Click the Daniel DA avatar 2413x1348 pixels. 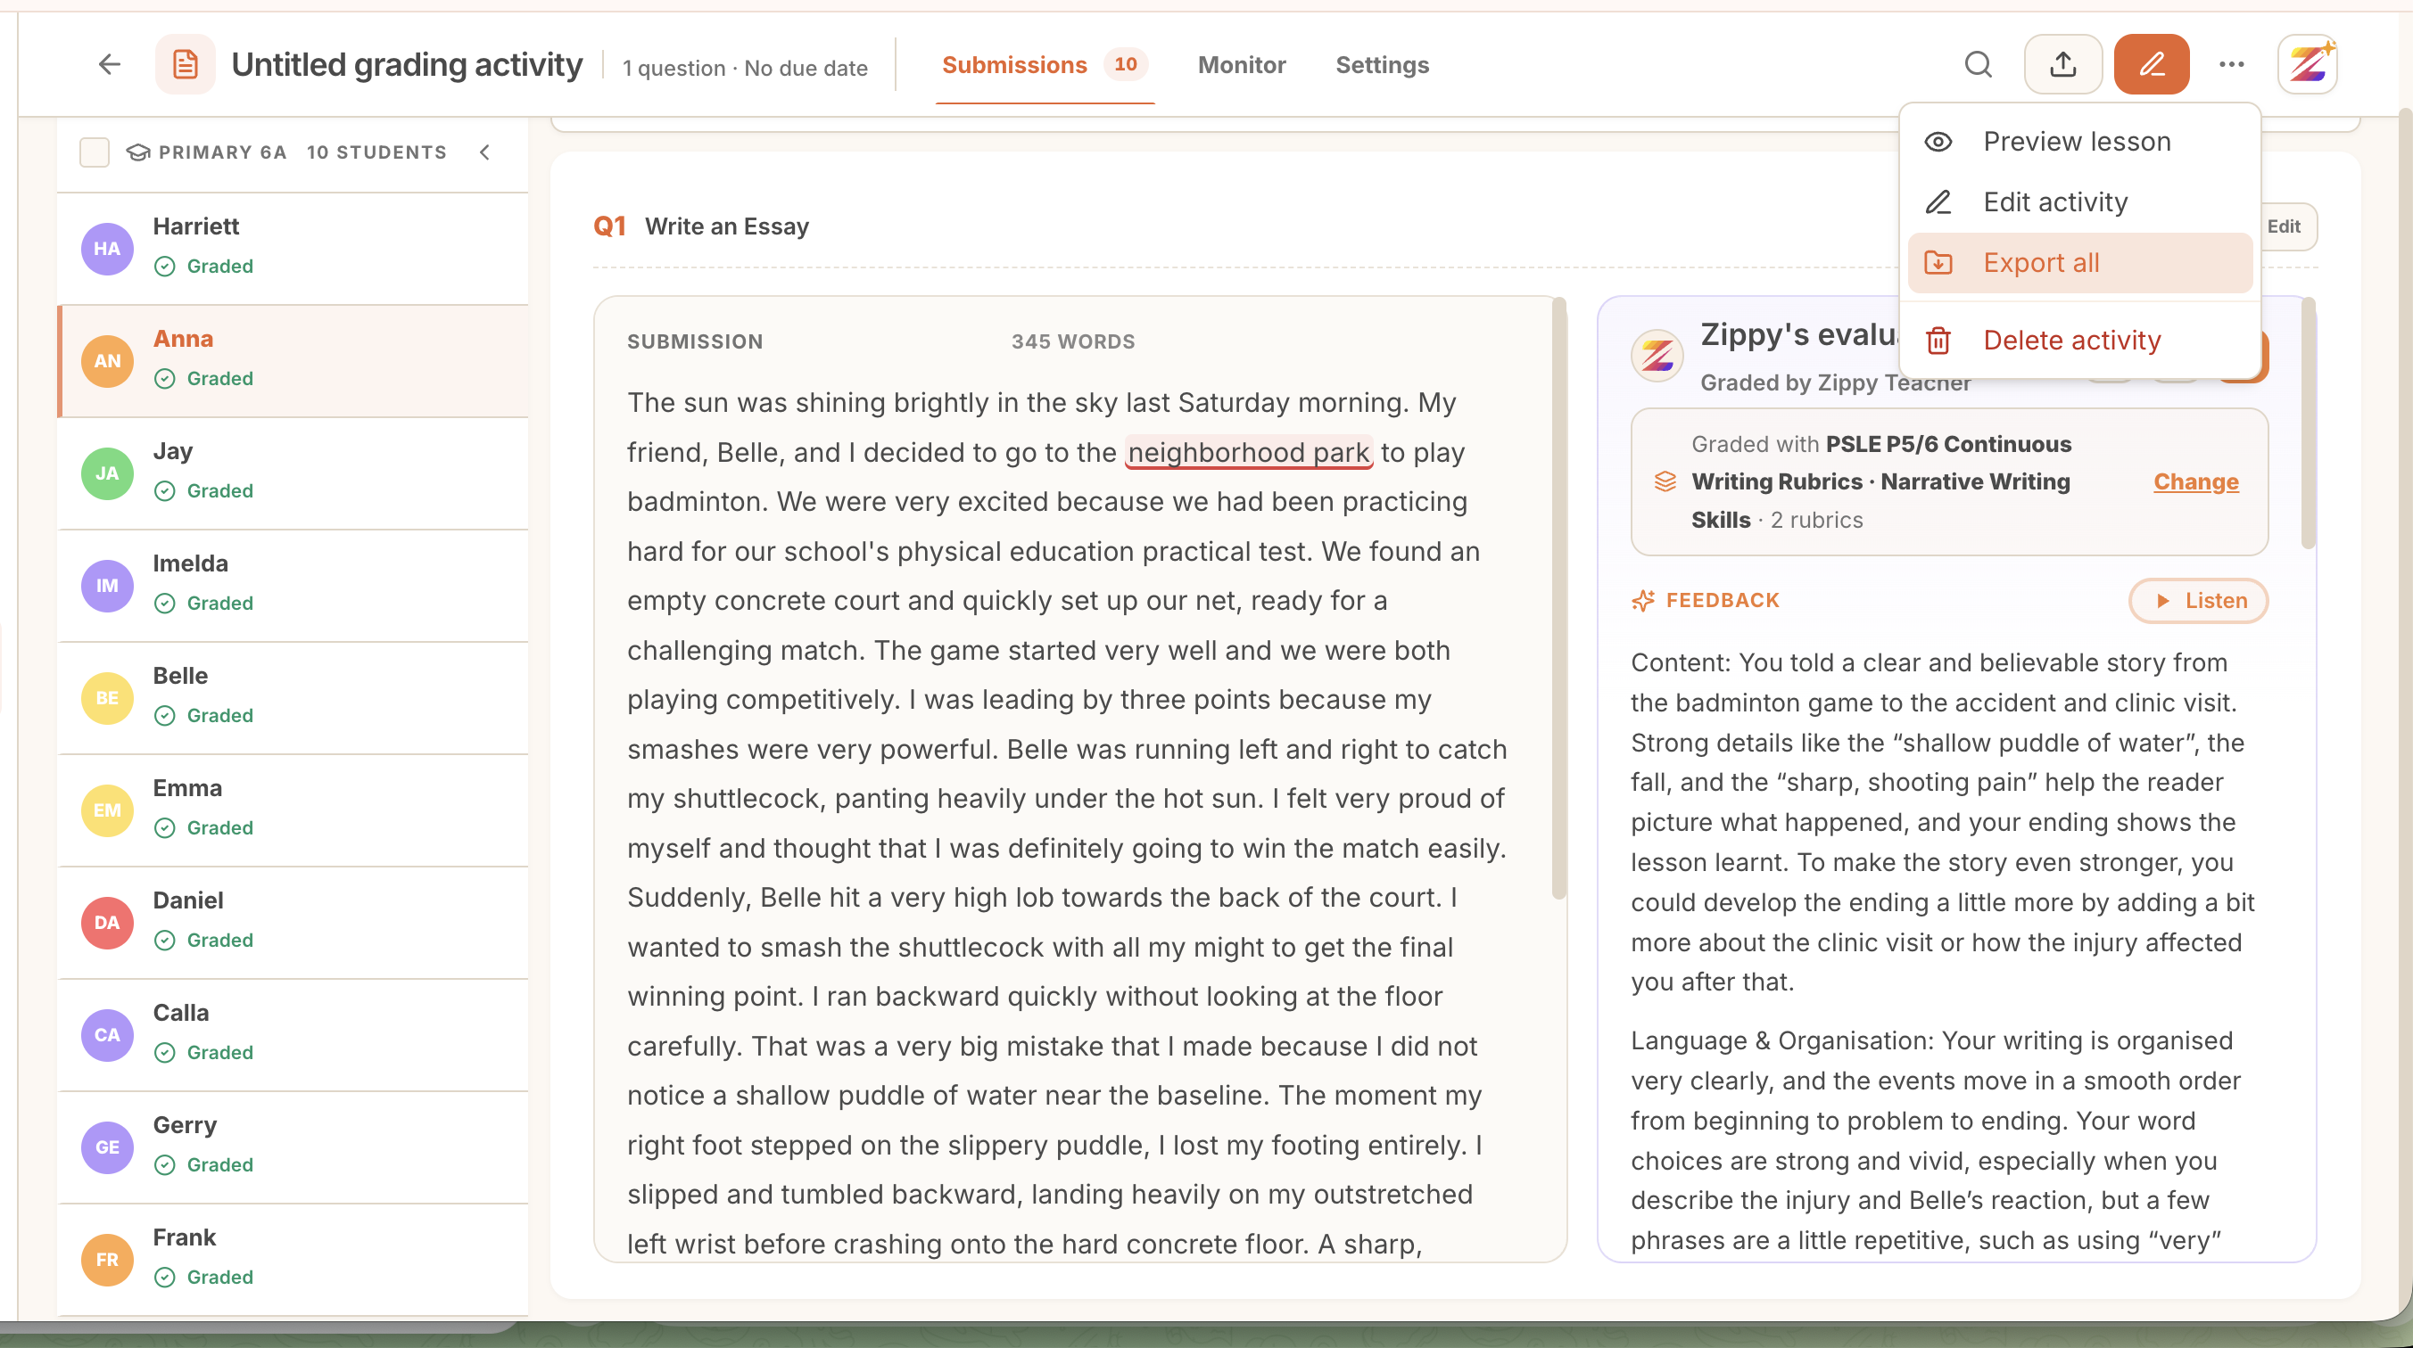(107, 922)
